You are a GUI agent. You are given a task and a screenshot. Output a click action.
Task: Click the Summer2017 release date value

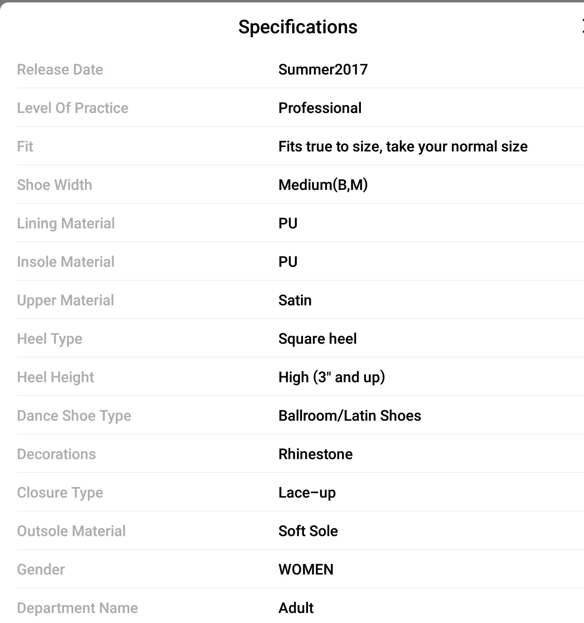[323, 70]
